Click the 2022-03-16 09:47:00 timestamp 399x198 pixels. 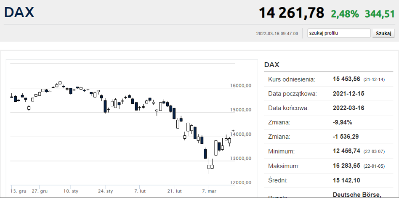pyautogui.click(x=277, y=34)
